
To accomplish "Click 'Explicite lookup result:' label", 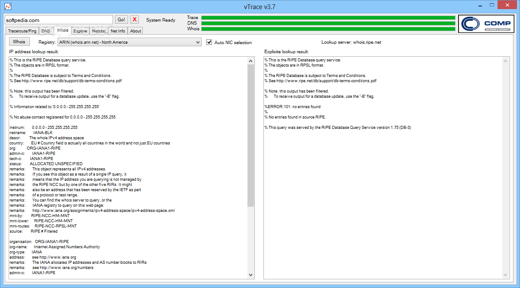I will [287, 51].
